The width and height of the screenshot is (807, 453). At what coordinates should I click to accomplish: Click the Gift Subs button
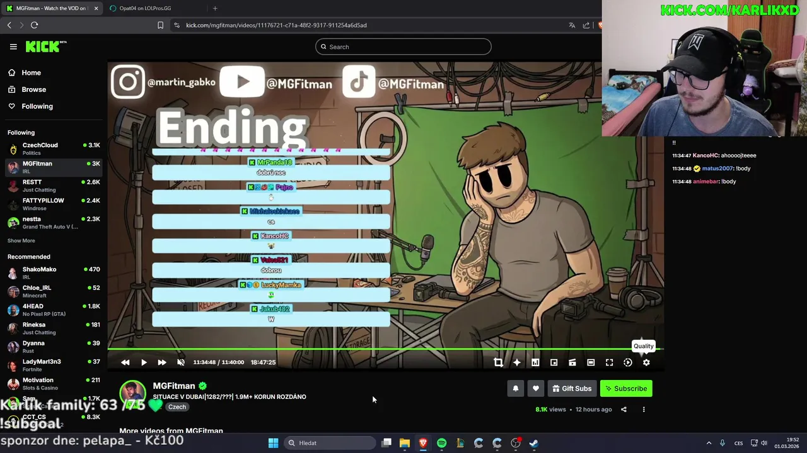(x=572, y=389)
